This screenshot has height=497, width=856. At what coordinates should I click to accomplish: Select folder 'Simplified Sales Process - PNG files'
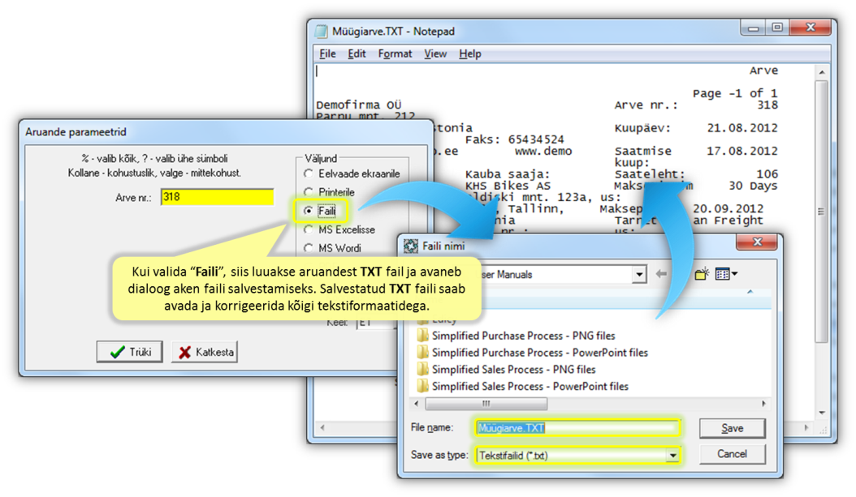pyautogui.click(x=506, y=370)
